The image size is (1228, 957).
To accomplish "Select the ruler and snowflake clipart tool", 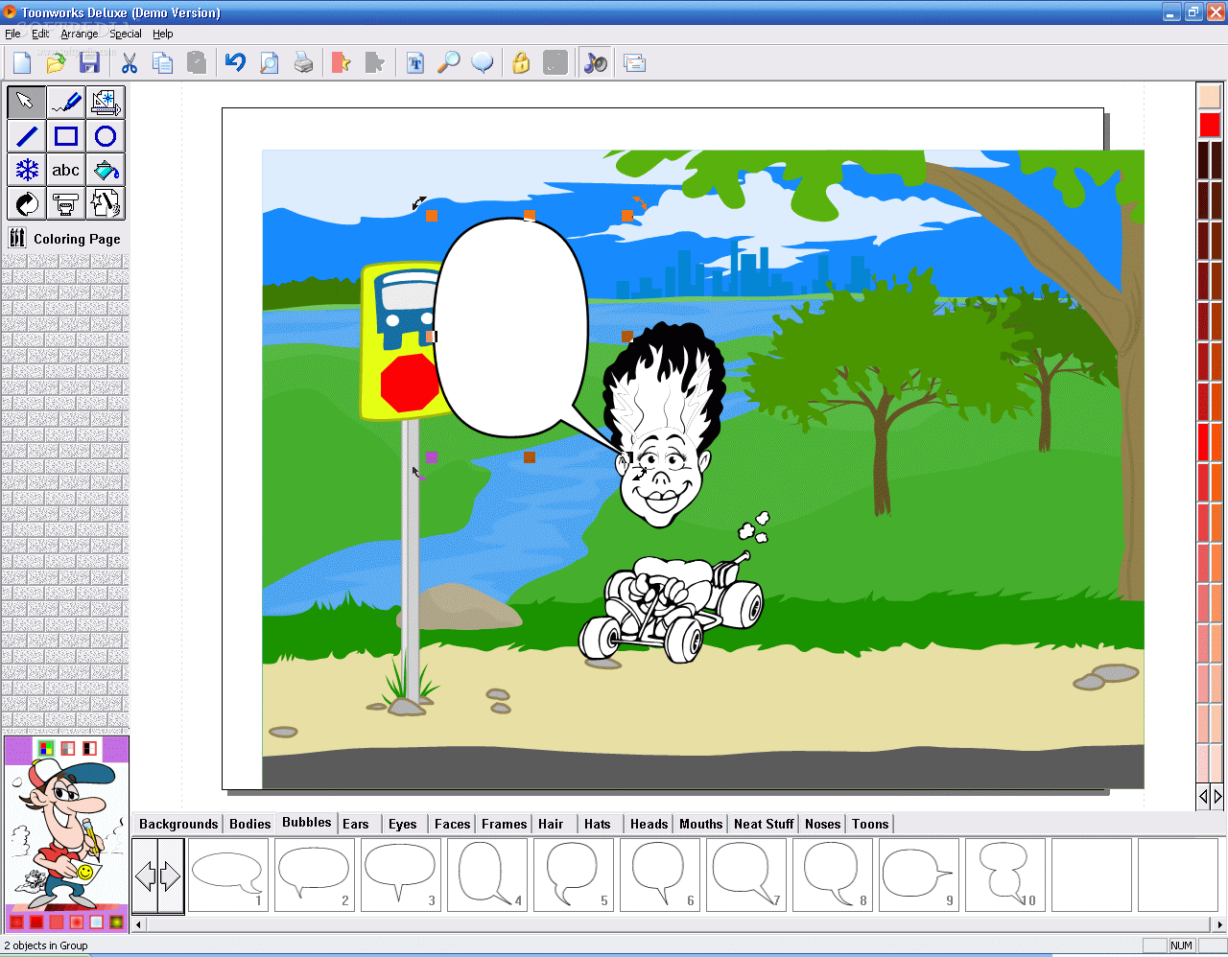I will pyautogui.click(x=106, y=102).
